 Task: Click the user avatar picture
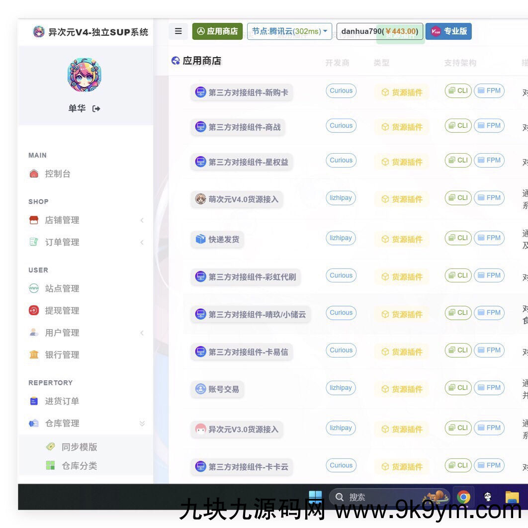[85, 75]
